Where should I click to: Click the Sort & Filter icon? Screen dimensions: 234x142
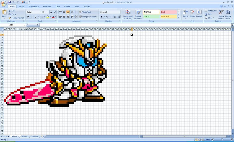[221, 15]
